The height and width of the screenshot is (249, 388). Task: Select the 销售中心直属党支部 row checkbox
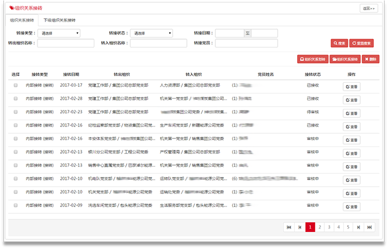(x=15, y=165)
